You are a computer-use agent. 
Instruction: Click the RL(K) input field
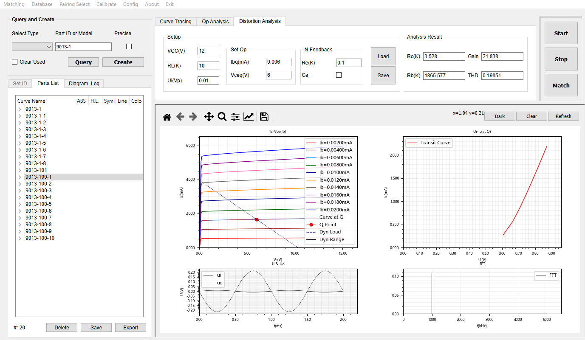pyautogui.click(x=208, y=66)
